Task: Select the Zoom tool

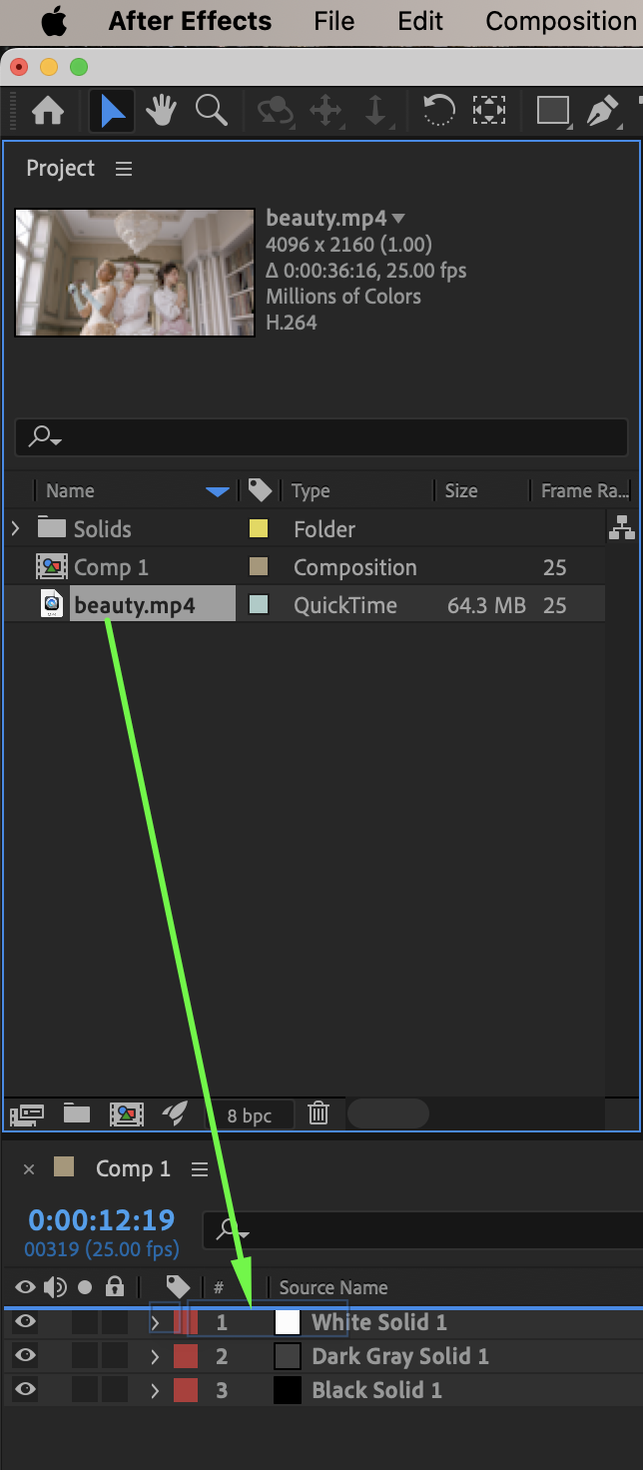Action: tap(211, 110)
